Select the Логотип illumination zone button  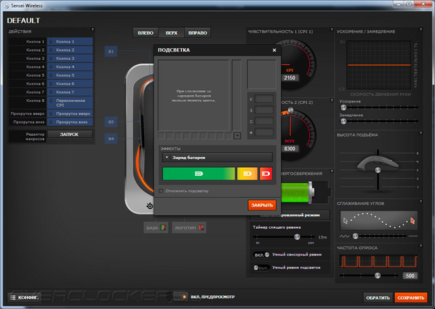pyautogui.click(x=189, y=228)
